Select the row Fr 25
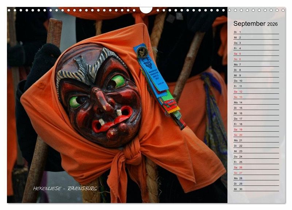 (256, 162)
